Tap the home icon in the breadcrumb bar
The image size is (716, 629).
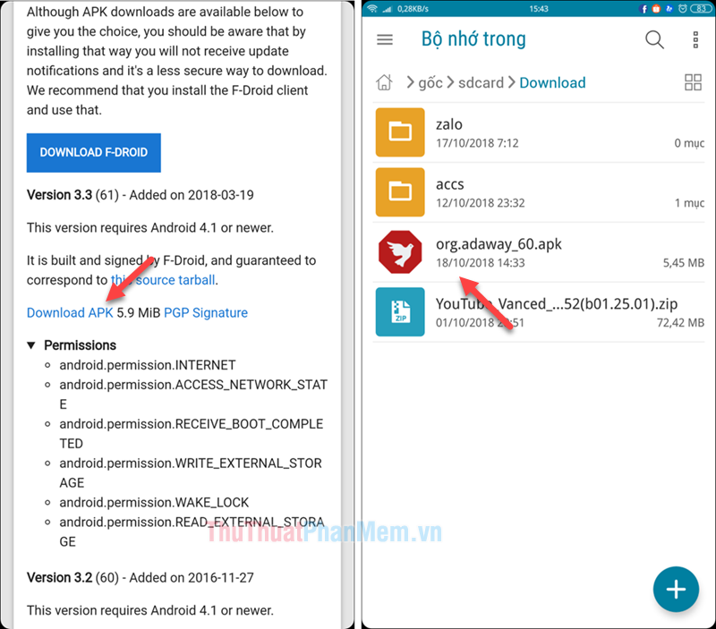384,81
